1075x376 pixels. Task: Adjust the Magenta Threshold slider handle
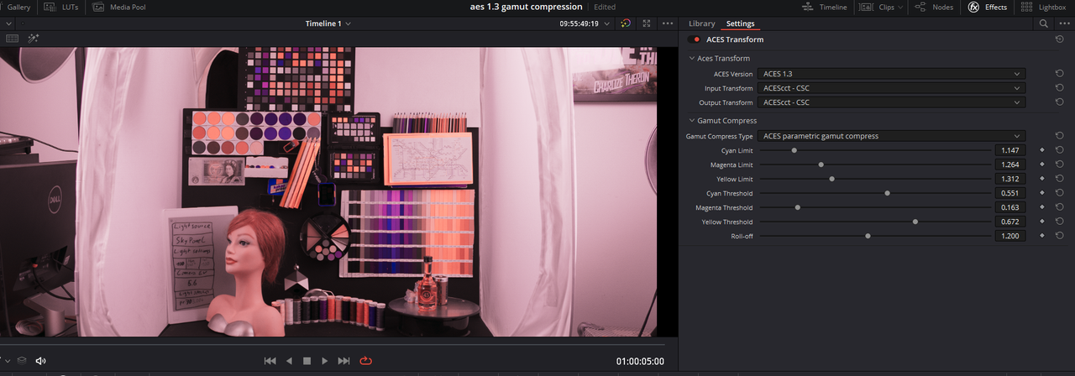[x=797, y=207]
